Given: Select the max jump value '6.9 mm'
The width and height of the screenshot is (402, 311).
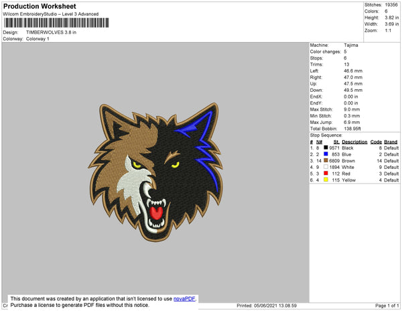Looking at the screenshot, I should 352,122.
